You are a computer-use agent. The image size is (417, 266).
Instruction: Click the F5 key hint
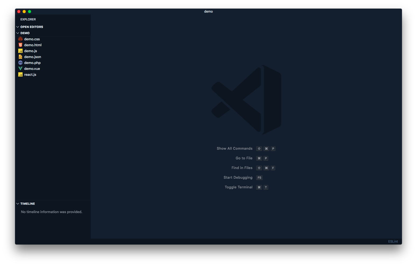coord(259,178)
